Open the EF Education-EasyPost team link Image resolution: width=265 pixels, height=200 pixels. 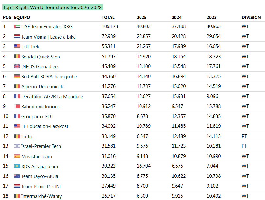point(45,126)
